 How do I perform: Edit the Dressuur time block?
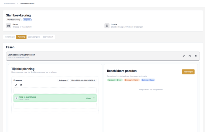point(16,85)
